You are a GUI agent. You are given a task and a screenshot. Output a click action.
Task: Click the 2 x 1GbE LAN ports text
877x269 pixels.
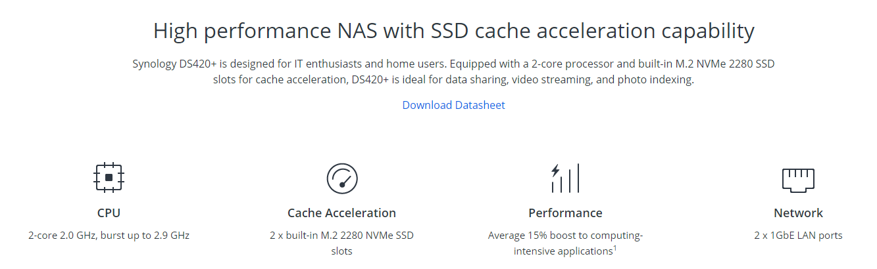(798, 235)
